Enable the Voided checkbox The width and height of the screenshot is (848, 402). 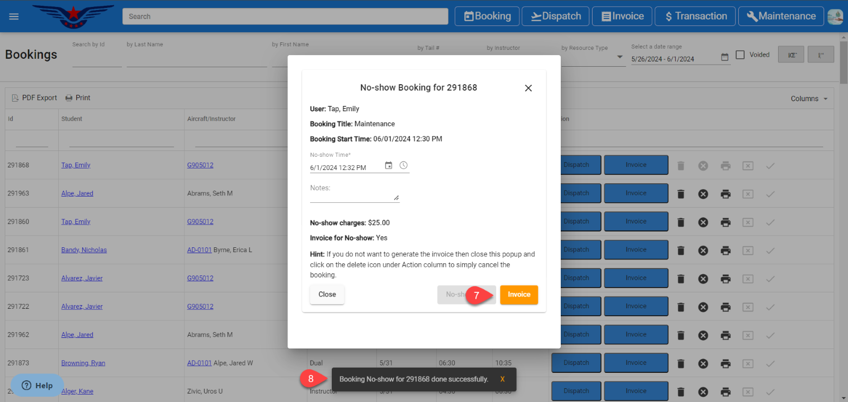(740, 55)
